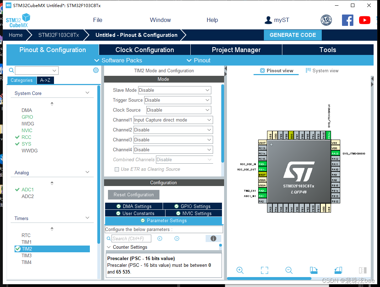
Task: Expand the Software Packs menu
Action: tap(118, 61)
